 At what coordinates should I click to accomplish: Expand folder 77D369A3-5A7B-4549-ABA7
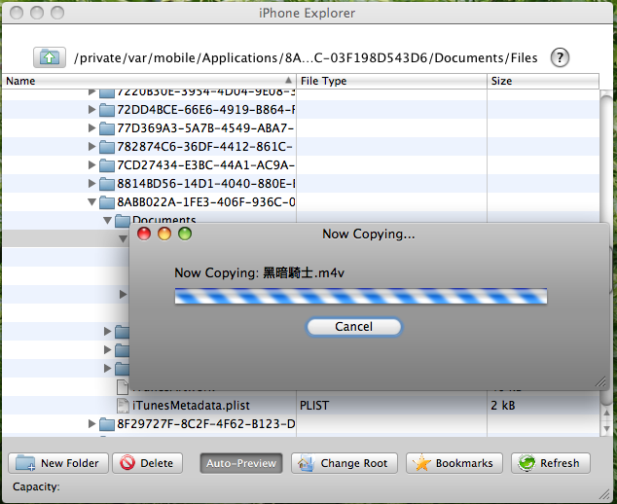[91, 127]
